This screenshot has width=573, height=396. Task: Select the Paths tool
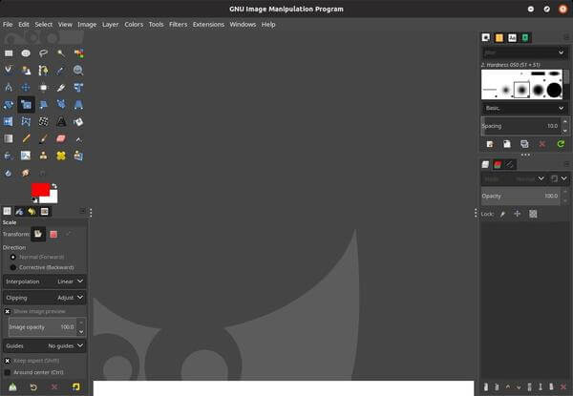click(x=43, y=70)
